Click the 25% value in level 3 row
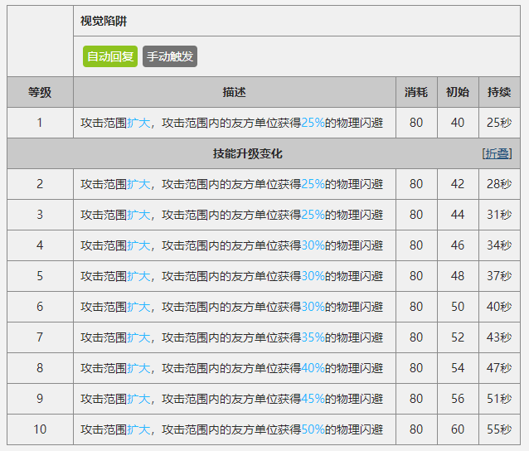 pyautogui.click(x=313, y=215)
